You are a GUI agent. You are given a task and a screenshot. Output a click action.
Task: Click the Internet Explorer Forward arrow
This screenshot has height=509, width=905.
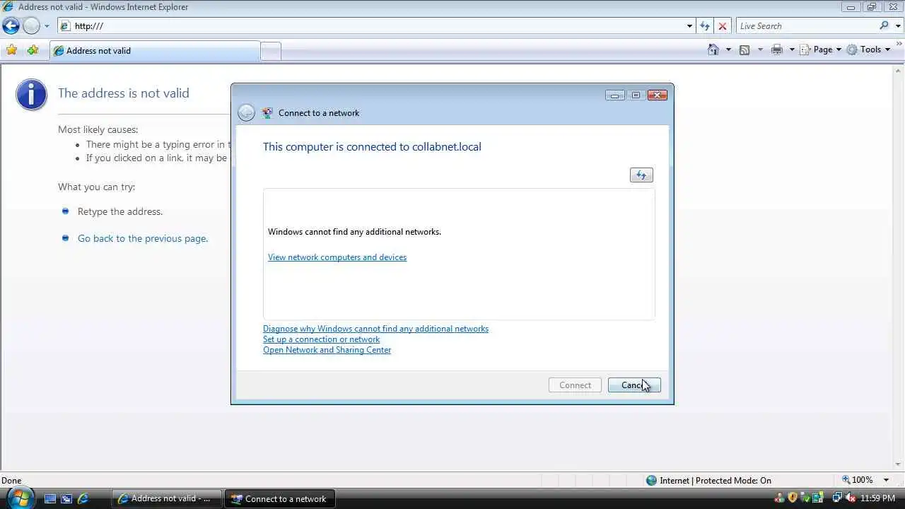tap(31, 26)
